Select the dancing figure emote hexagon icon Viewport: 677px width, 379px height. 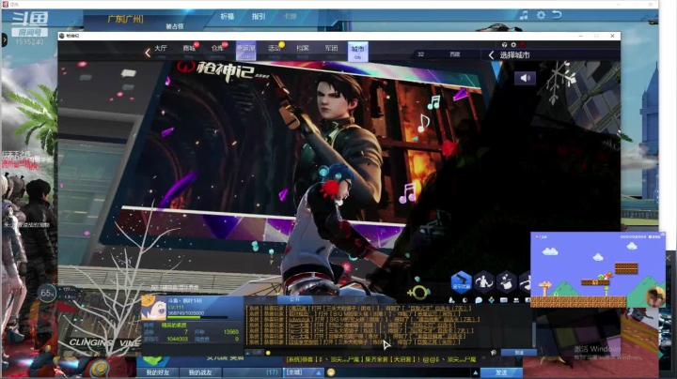click(x=483, y=282)
